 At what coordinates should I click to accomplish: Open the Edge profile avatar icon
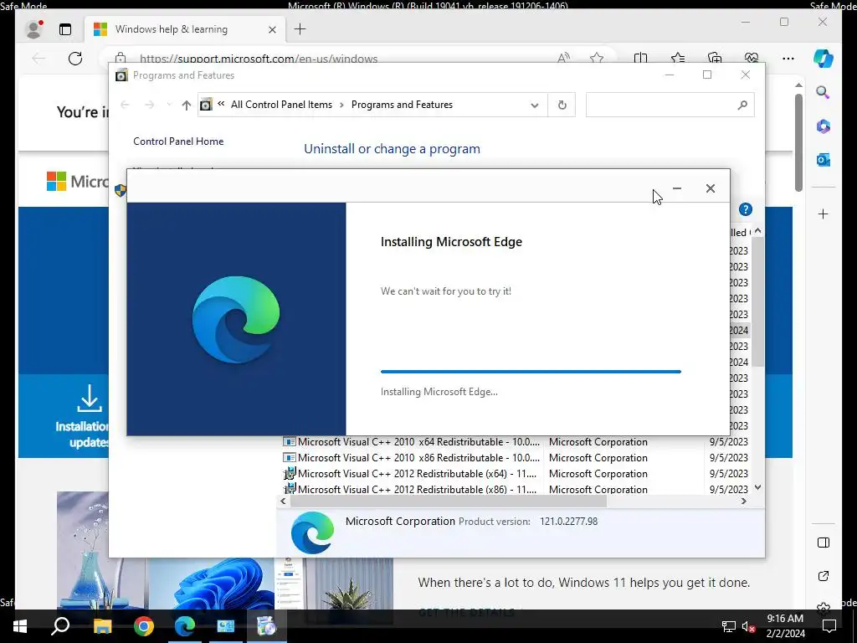33,29
